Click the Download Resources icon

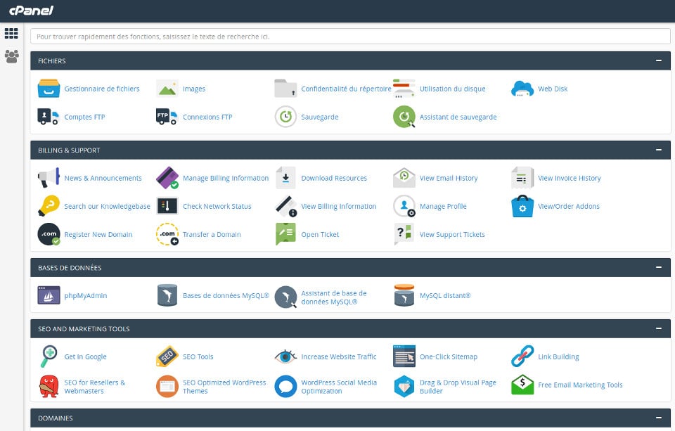285,178
